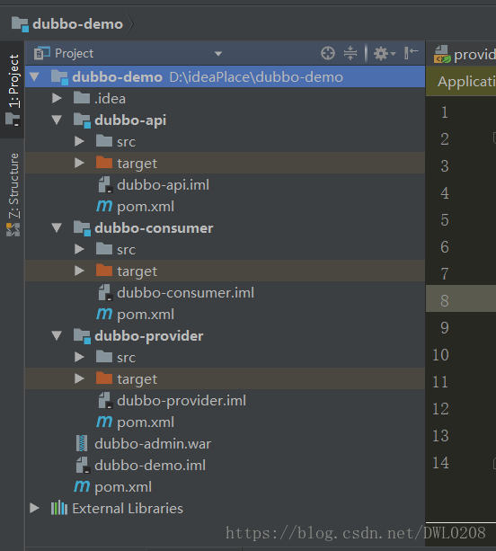Image resolution: width=496 pixels, height=551 pixels.
Task: Click the archive icon of dubbo-admin.war
Action: pos(82,443)
